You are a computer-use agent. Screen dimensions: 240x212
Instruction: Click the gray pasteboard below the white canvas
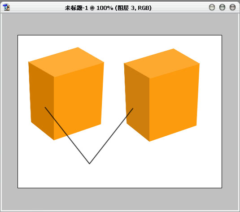click(119, 199)
